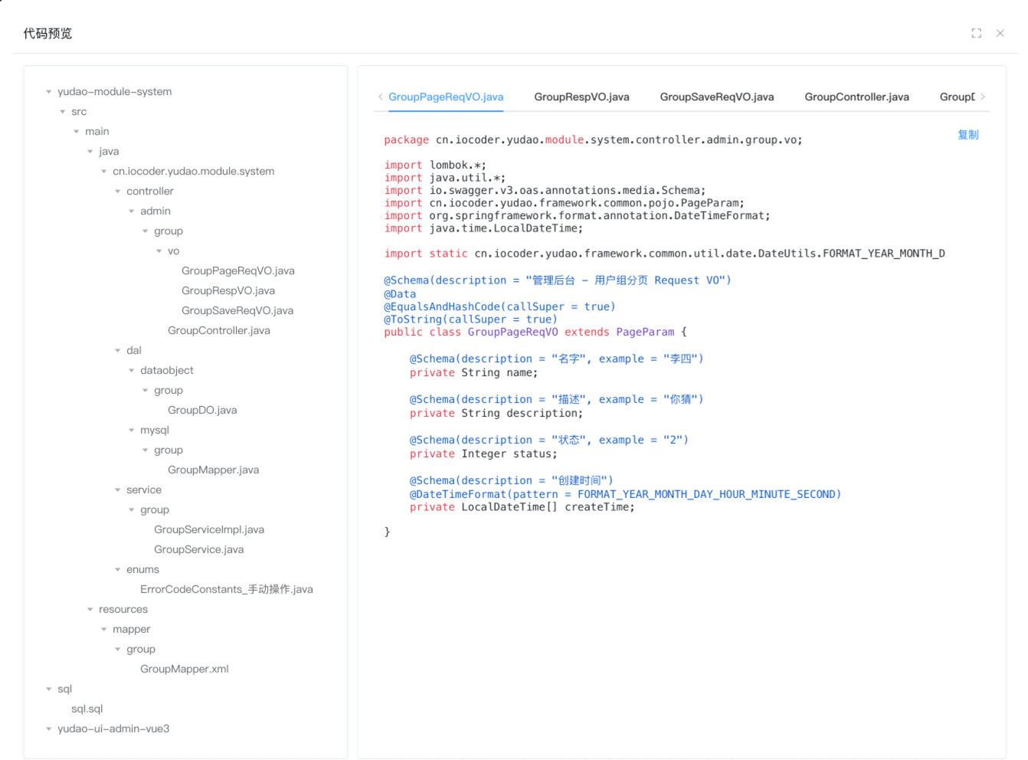This screenshot has height=760, width=1028.
Task: Select GroupServiceImpl.java in the tree
Action: tap(208, 530)
